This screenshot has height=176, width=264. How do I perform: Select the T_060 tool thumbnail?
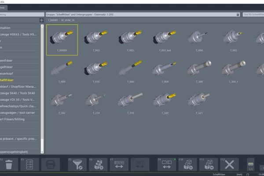tap(131, 71)
